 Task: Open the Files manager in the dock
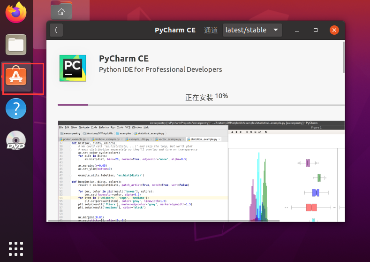click(x=16, y=45)
